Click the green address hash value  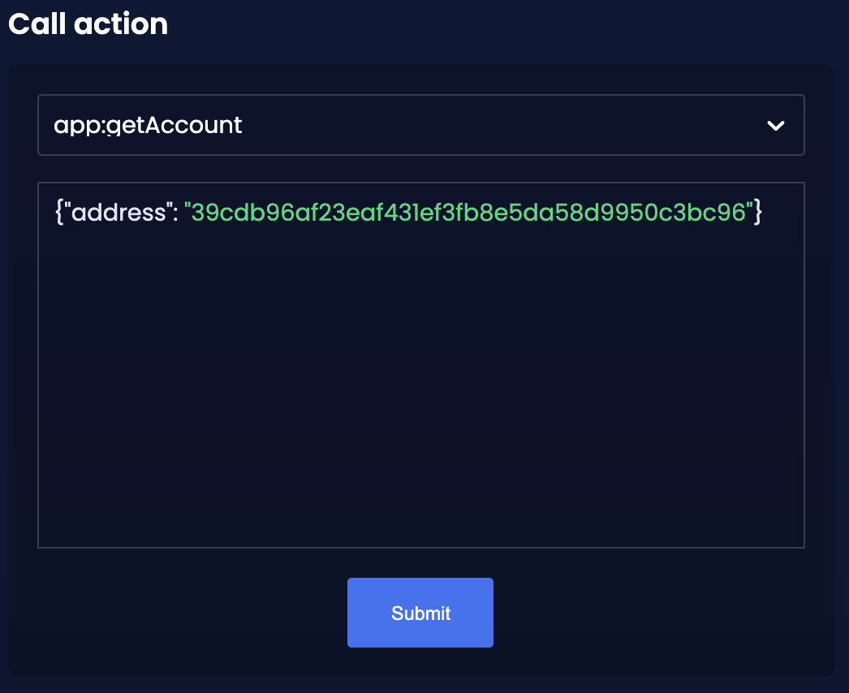coord(469,213)
